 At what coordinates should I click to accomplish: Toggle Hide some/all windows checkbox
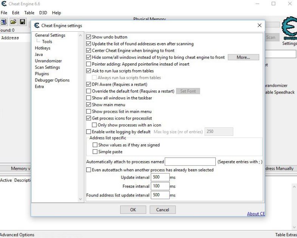(89, 57)
